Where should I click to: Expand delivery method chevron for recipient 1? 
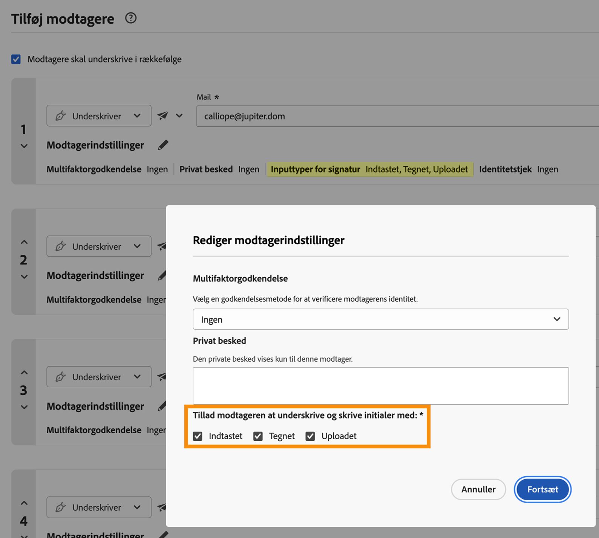click(179, 116)
